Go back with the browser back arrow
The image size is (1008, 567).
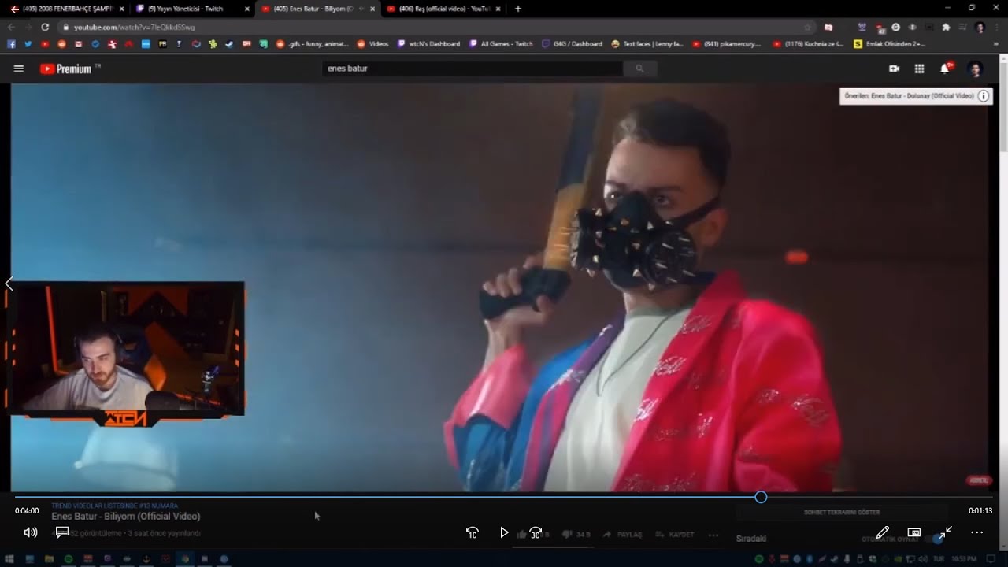tap(11, 27)
